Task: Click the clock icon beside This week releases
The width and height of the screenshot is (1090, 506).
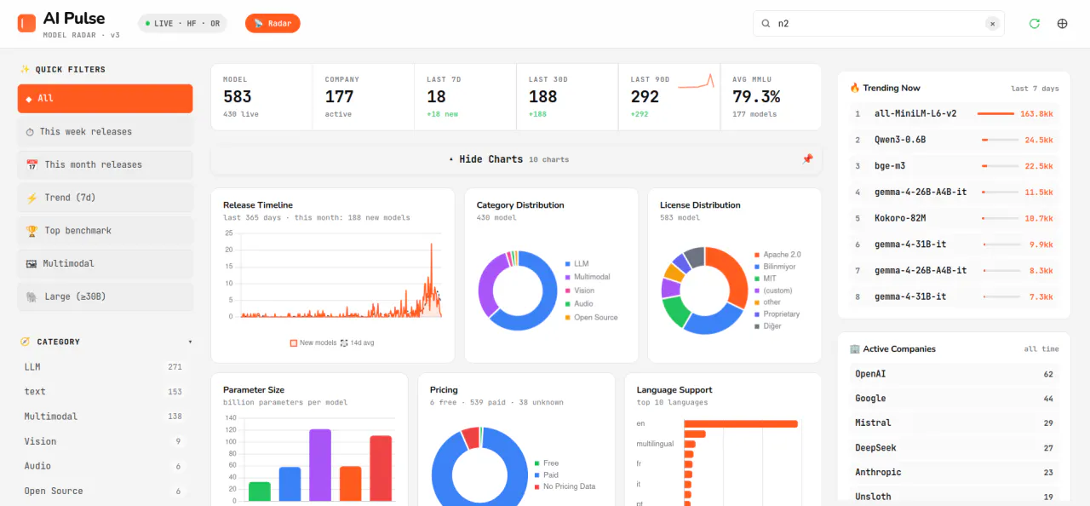Action: [30, 132]
